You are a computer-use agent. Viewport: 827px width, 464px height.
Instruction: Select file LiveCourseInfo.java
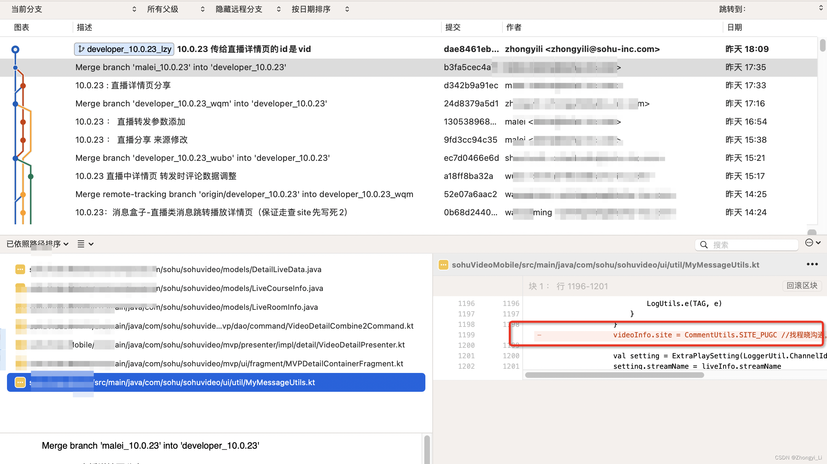pos(216,288)
